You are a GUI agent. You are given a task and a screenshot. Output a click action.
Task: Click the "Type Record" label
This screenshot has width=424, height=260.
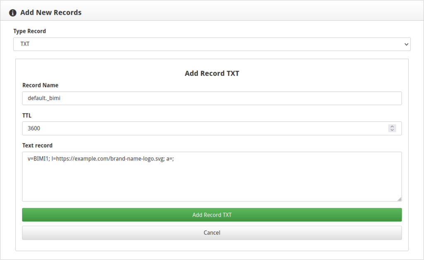point(29,31)
